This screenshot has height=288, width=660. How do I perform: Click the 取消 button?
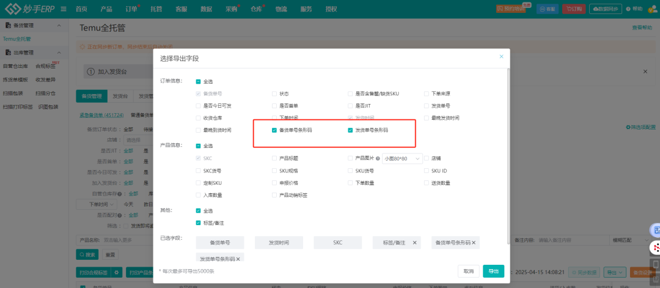pos(469,271)
